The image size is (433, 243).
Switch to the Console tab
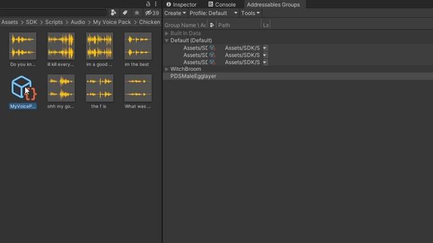(x=222, y=5)
